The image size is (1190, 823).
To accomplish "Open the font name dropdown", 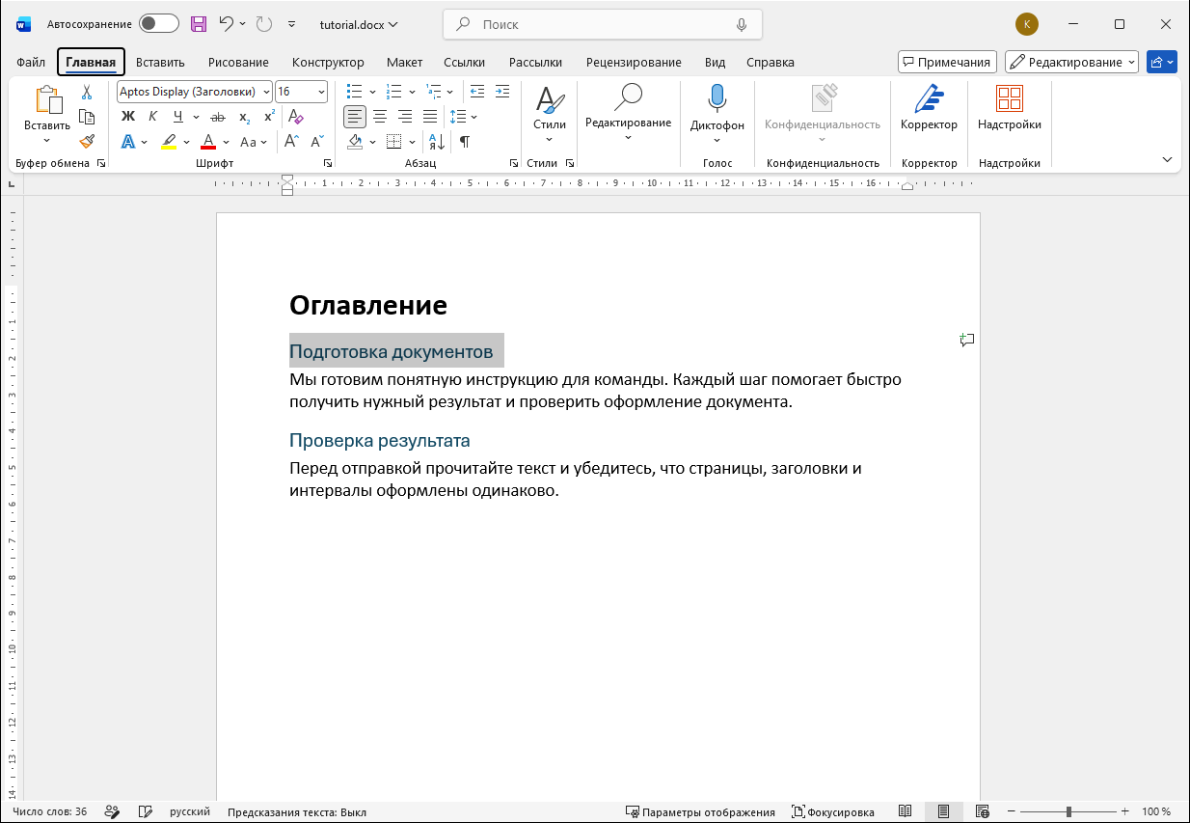I will [x=266, y=92].
